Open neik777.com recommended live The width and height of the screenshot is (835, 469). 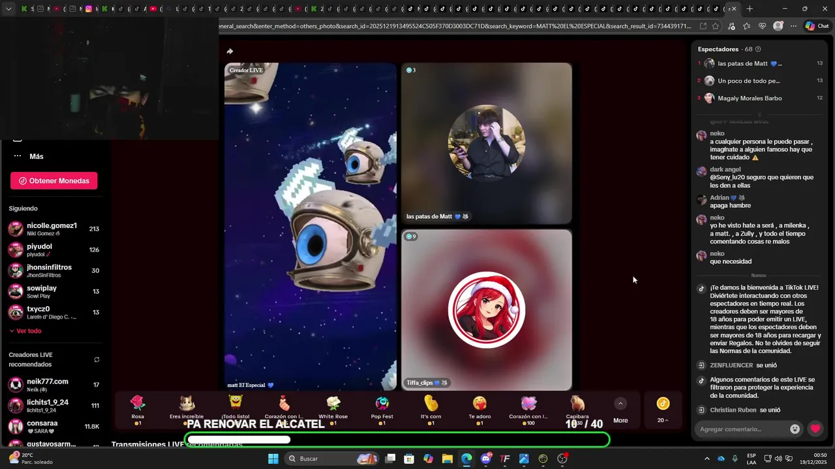(x=53, y=385)
